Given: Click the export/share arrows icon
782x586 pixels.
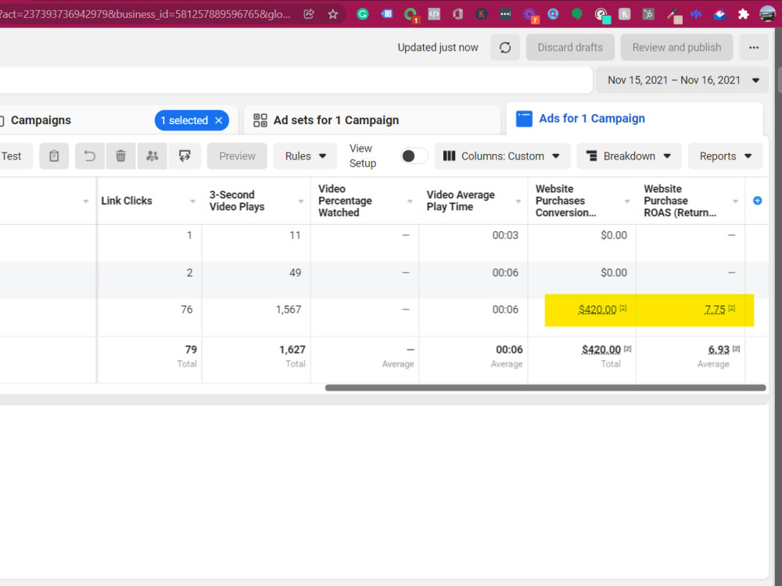Looking at the screenshot, I should (185, 156).
